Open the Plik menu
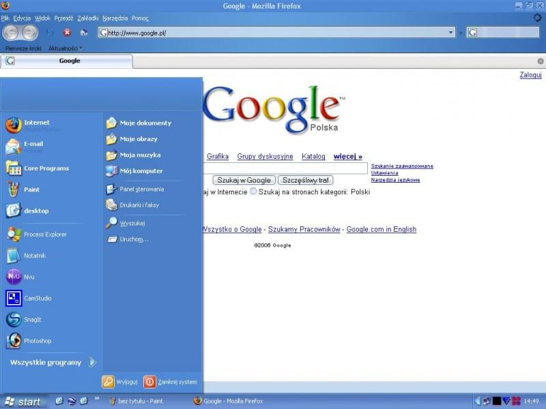Image resolution: width=546 pixels, height=409 pixels. (5, 18)
